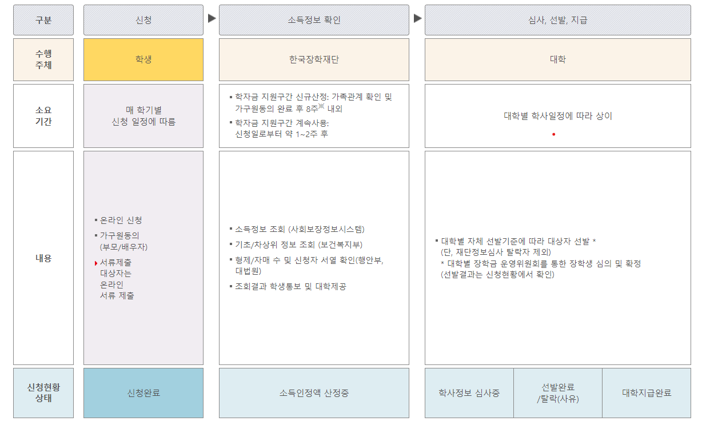Select the 심사, 선발, 지급 step header
The width and height of the screenshot is (706, 421).
click(x=557, y=20)
